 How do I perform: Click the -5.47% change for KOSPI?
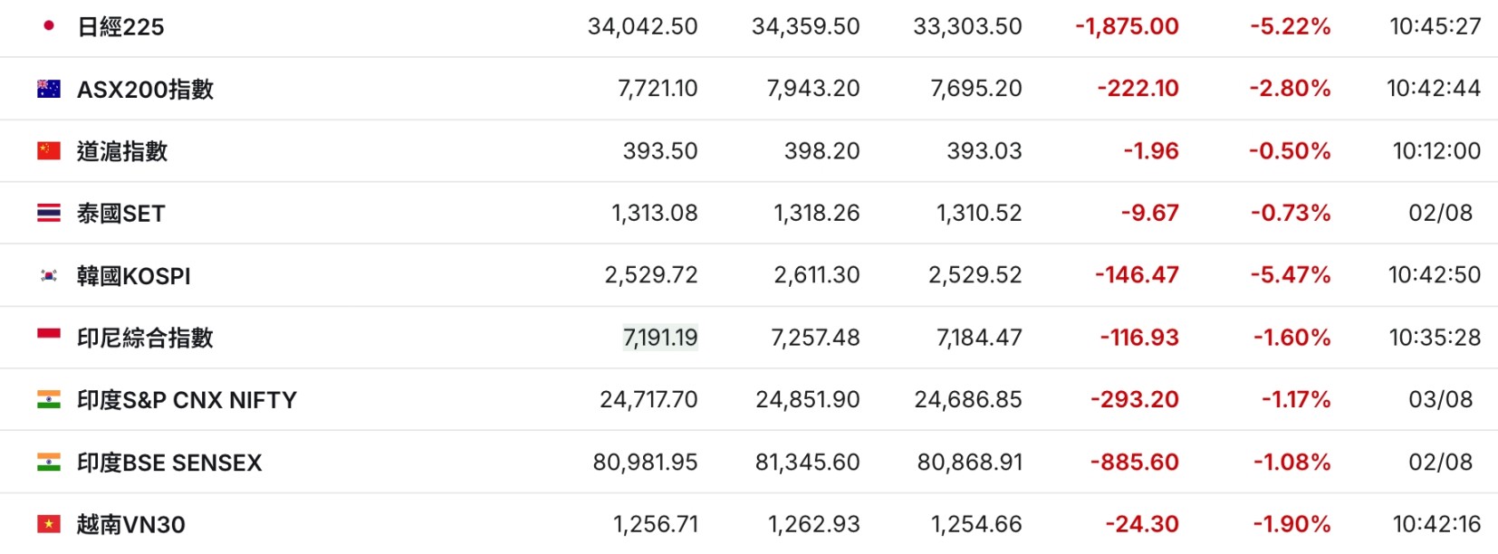pyautogui.click(x=1290, y=275)
